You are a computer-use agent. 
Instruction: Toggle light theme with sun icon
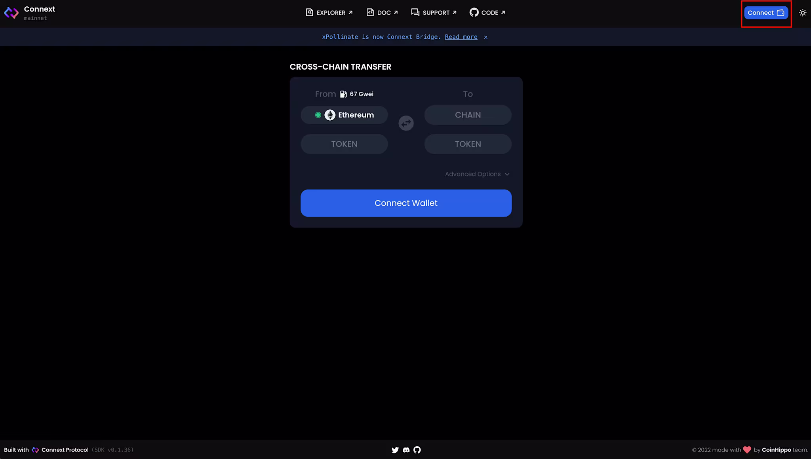click(x=802, y=13)
